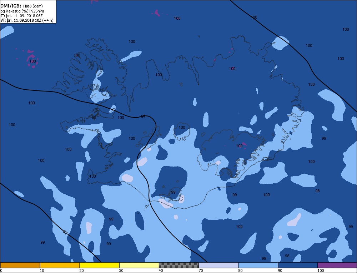
Task: Click the orange 10–20 legend swatch
Action: [x=60, y=265]
